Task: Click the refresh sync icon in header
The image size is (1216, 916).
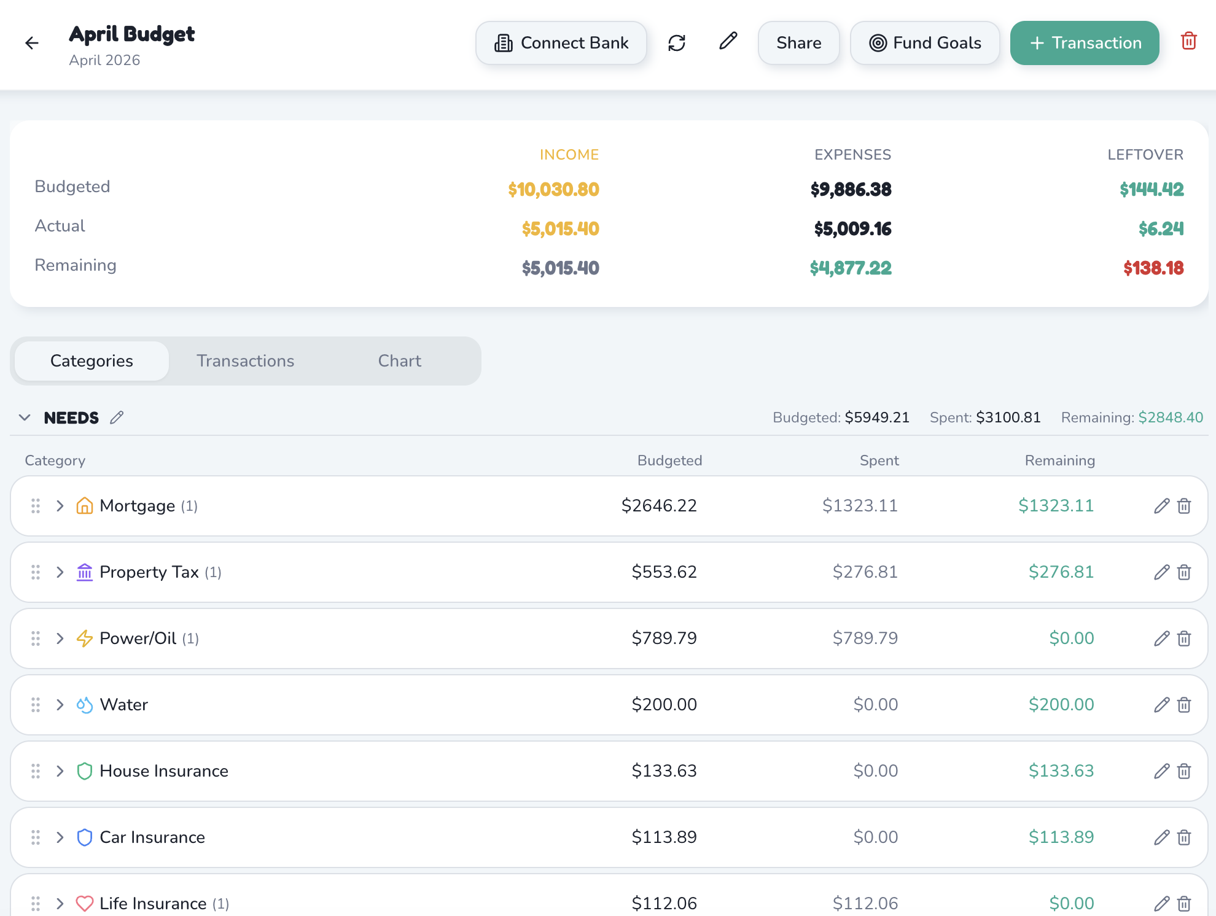Action: [677, 43]
